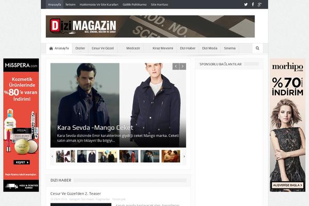This screenshot has height=206, width=309.
Task: Open the Dizi Moda menu item
Action: pos(210,48)
